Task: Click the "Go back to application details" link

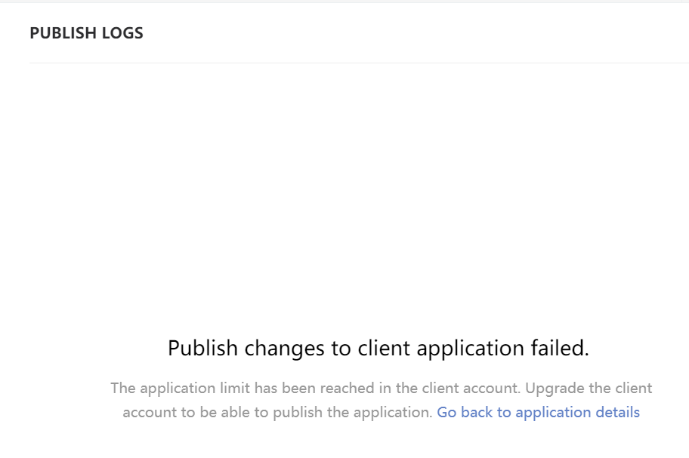Action: pyautogui.click(x=538, y=413)
